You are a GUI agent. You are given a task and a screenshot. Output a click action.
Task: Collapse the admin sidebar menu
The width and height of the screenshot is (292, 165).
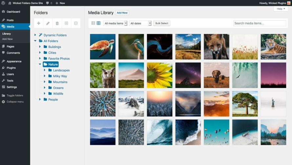click(15, 102)
